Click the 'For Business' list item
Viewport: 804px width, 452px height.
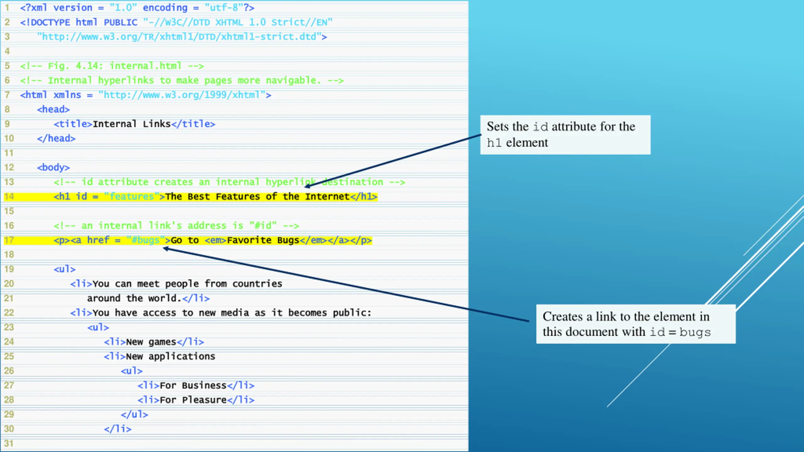[x=196, y=385]
